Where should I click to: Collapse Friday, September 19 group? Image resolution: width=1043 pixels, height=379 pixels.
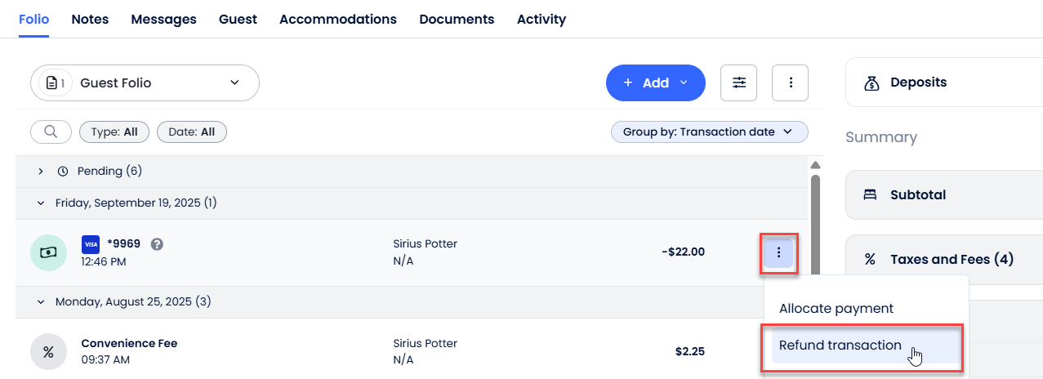coord(41,203)
